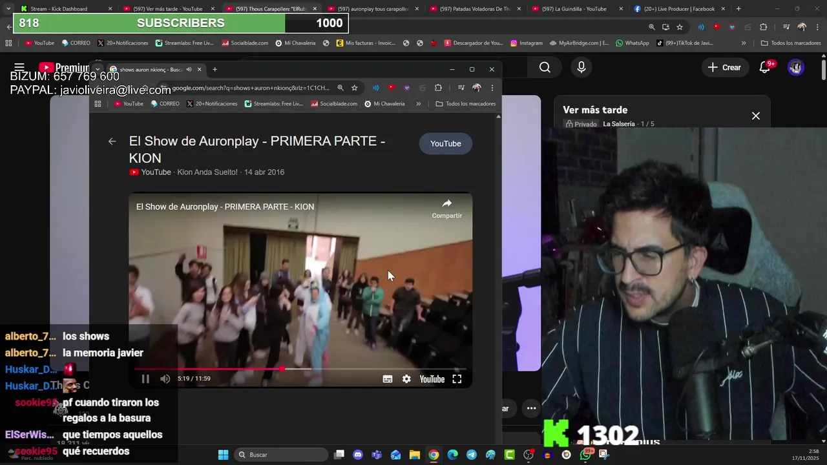This screenshot has width=827, height=465.
Task: Open WhatsApp from the taskbar
Action: coord(585,455)
